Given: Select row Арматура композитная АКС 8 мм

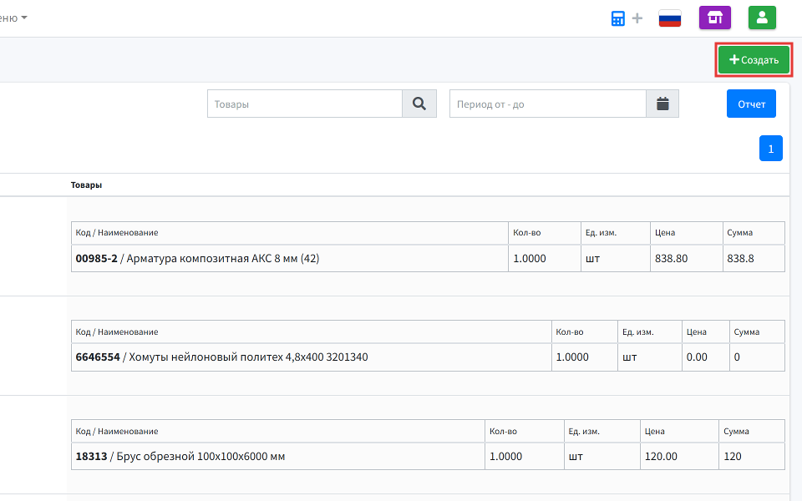Looking at the screenshot, I should [x=428, y=258].
